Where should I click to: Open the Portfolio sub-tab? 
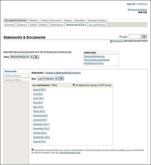(43, 25)
